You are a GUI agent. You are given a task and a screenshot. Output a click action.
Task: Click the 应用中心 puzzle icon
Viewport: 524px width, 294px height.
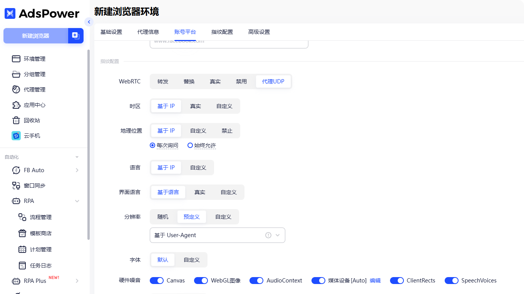point(16,105)
